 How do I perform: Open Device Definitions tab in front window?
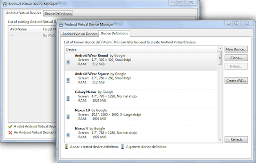click(x=114, y=33)
